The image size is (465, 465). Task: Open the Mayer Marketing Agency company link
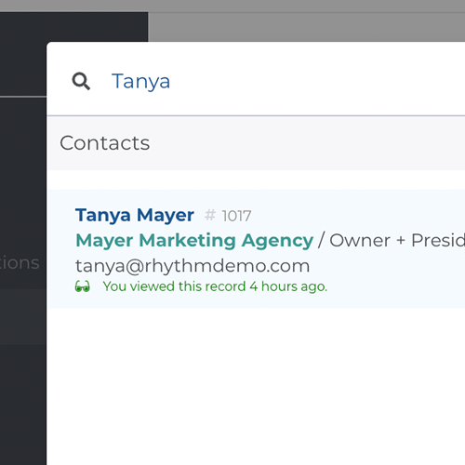tap(194, 241)
